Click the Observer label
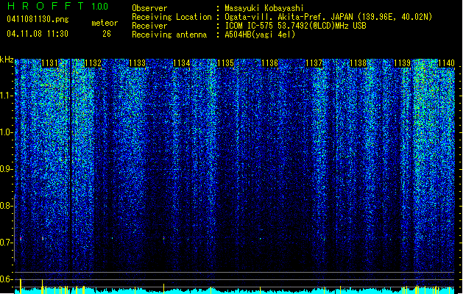This screenshot has width=463, height=294. [149, 8]
